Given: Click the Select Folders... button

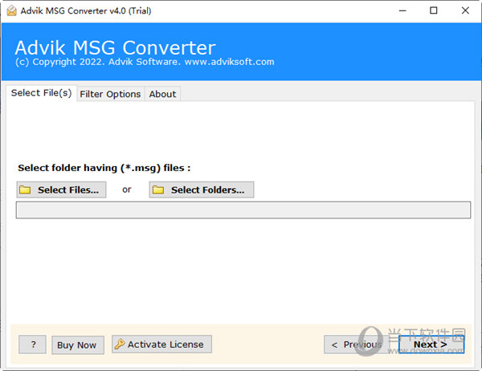Looking at the screenshot, I should [x=202, y=190].
